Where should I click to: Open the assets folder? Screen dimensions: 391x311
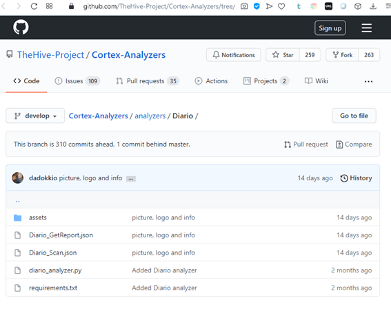click(38, 217)
